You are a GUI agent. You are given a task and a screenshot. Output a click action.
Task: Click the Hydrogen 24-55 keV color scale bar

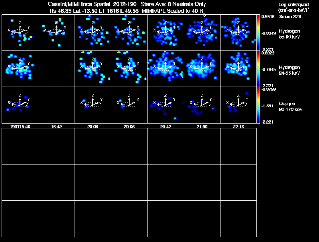(x=258, y=69)
